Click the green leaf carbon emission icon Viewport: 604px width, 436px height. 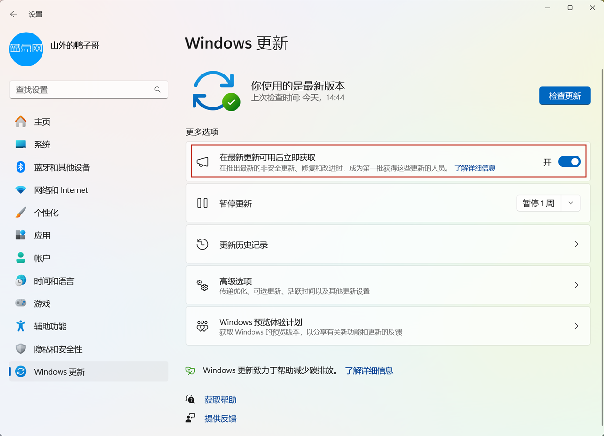[191, 371]
